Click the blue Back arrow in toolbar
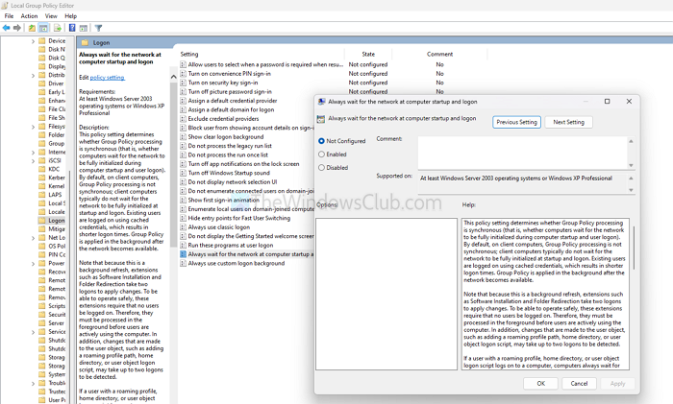 pyautogui.click(x=6, y=28)
